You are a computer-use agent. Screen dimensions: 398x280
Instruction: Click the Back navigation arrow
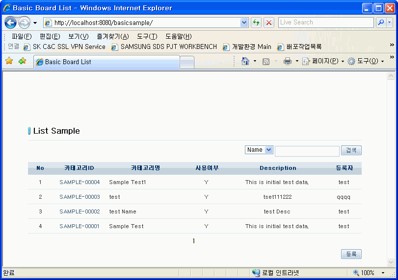11,23
